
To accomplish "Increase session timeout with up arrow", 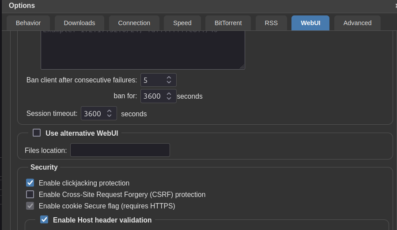I will coord(109,111).
